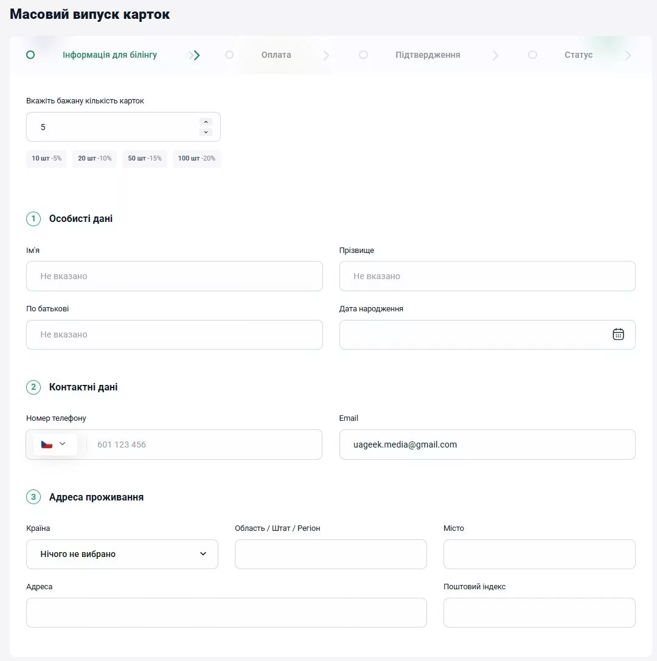This screenshot has height=661, width=657.
Task: Decrease card quantity with the down arrow
Action: point(206,132)
